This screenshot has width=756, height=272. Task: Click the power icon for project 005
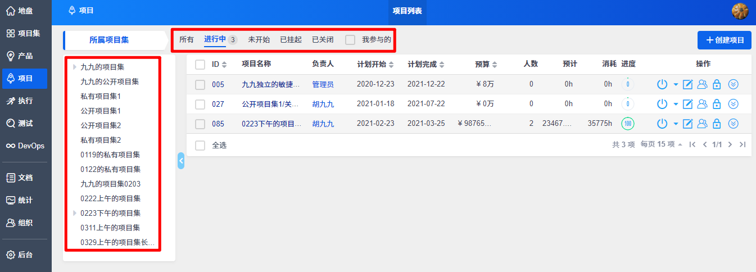coord(662,84)
